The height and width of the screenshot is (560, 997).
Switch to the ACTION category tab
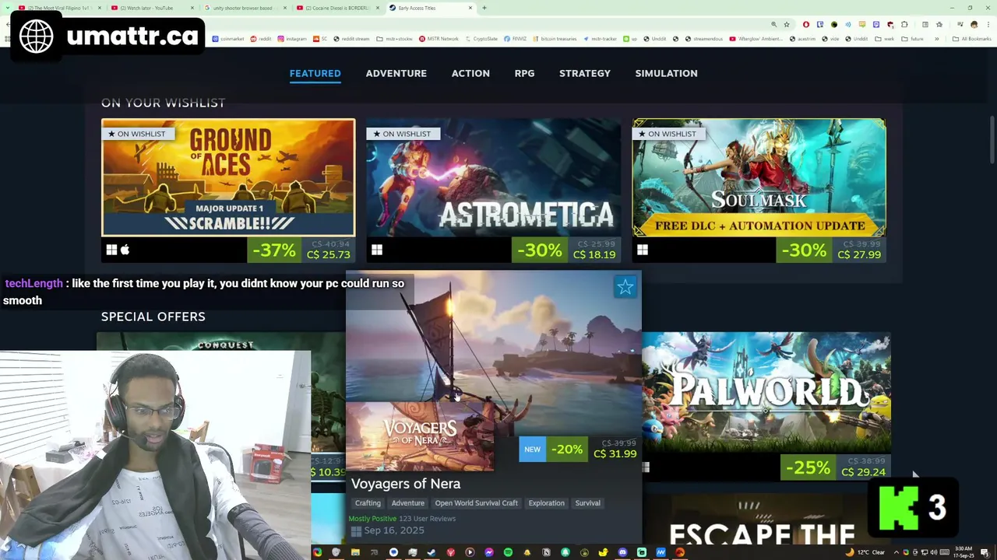coord(470,73)
